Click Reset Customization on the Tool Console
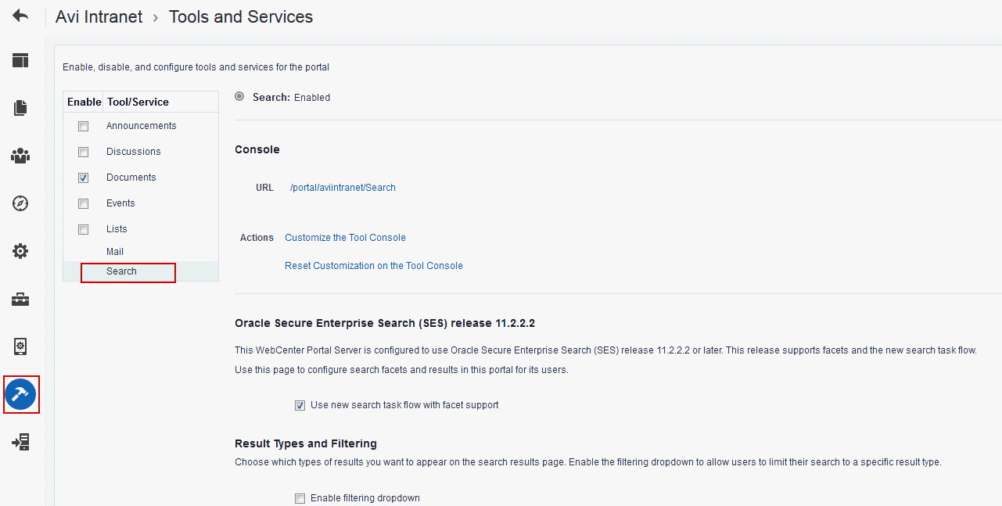Image resolution: width=1002 pixels, height=506 pixels. coord(374,266)
